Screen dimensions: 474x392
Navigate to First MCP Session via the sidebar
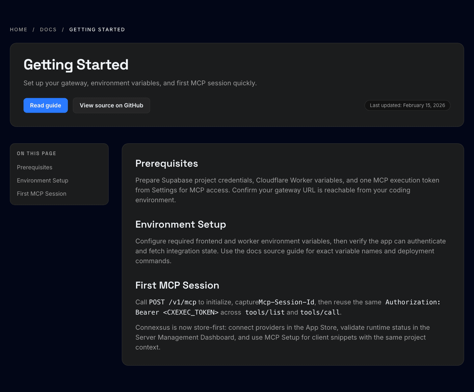41,194
